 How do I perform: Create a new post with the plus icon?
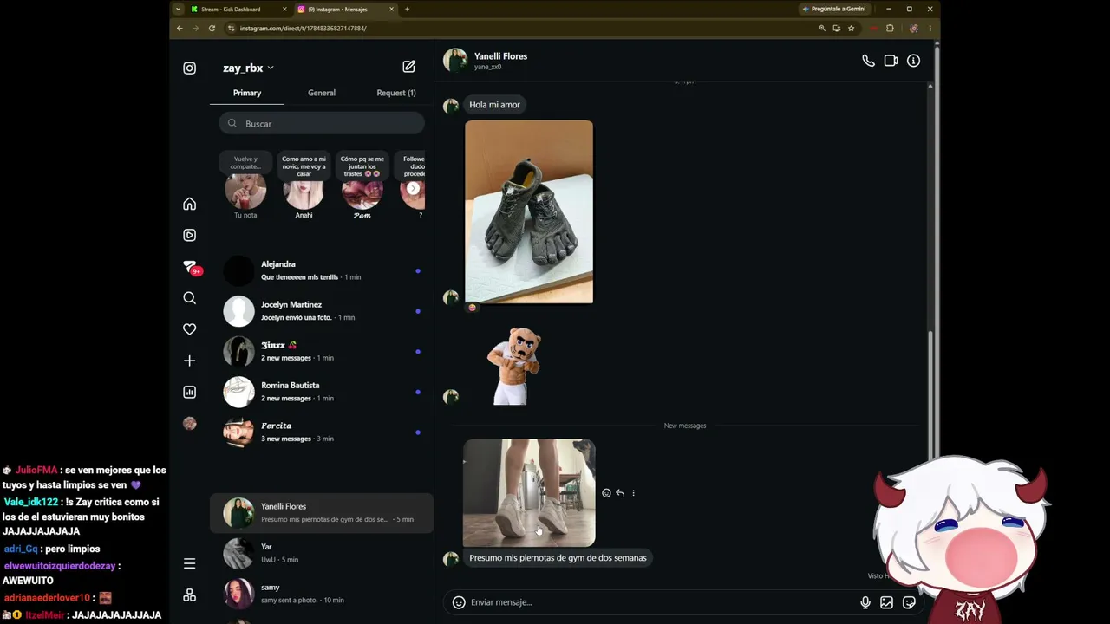click(x=189, y=361)
